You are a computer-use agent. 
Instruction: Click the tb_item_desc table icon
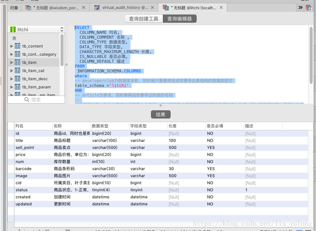[17, 79]
